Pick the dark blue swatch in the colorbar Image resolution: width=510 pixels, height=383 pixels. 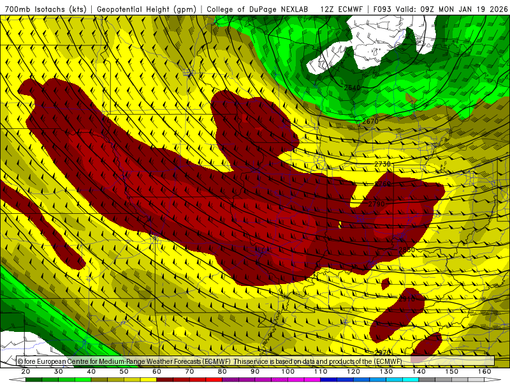point(328,380)
